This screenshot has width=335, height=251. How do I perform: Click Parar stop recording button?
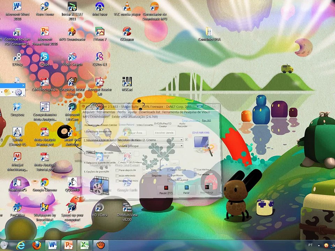186,190
